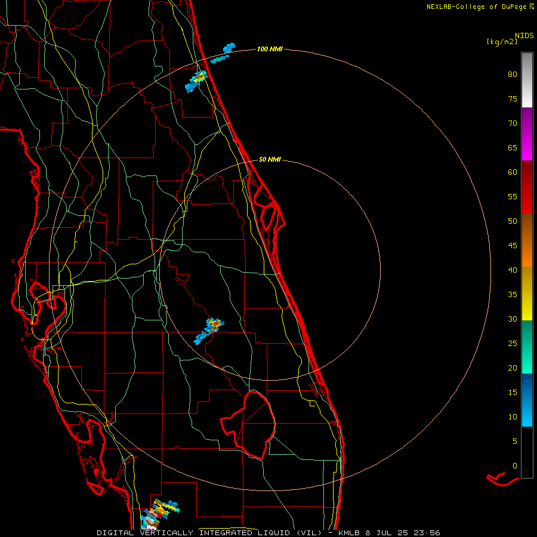Image resolution: width=537 pixels, height=537 pixels.
Task: Click the scale value 75
Action: (x=513, y=98)
